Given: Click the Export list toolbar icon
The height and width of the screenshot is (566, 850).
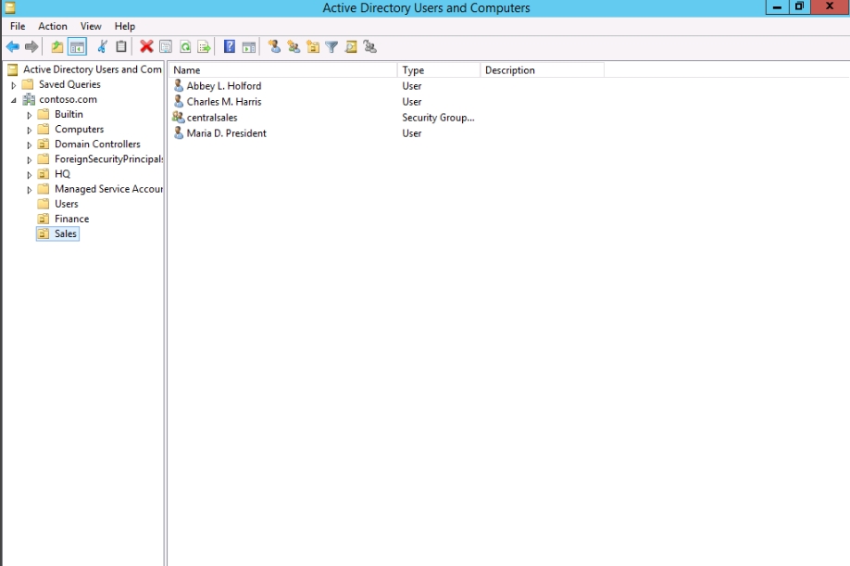Looking at the screenshot, I should [204, 46].
